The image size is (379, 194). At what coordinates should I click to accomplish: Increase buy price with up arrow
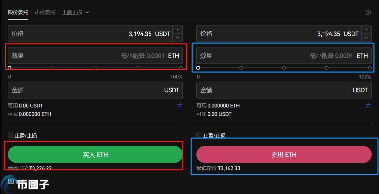pyautogui.click(x=178, y=30)
